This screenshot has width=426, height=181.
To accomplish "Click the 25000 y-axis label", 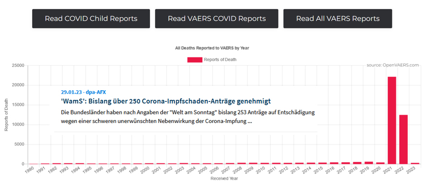I will point(18,65).
